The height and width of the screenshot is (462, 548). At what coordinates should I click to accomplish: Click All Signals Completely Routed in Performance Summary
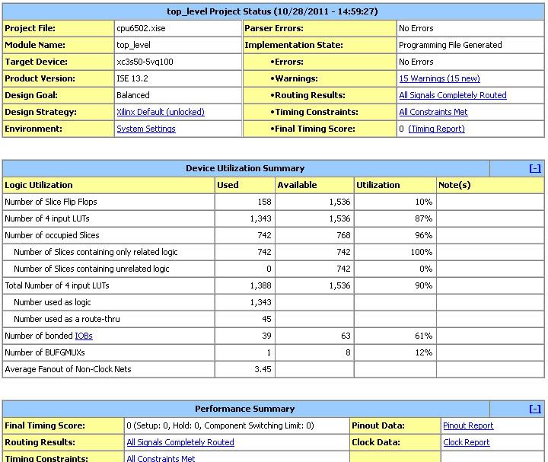click(180, 442)
